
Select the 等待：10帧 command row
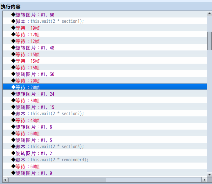pos(105,28)
